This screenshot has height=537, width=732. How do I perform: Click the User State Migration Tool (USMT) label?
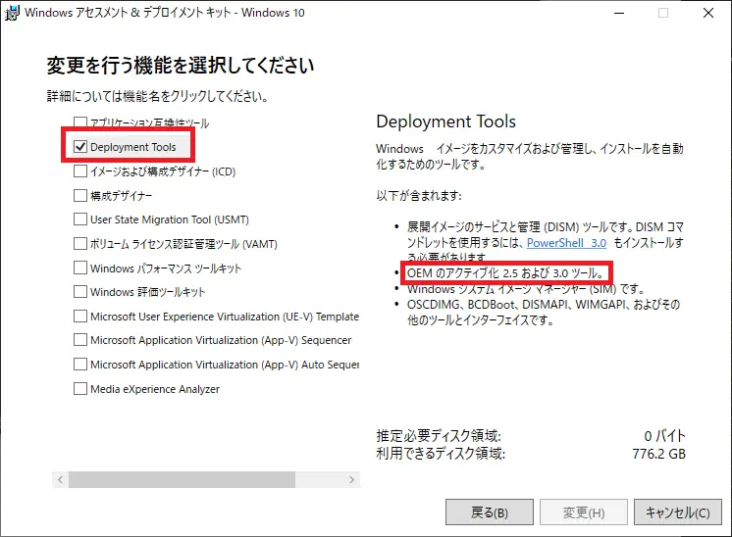click(x=170, y=220)
